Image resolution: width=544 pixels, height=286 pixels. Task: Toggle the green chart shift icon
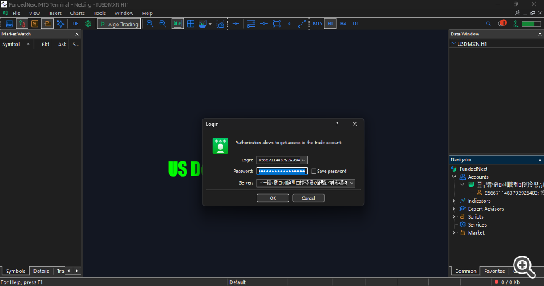[177, 24]
